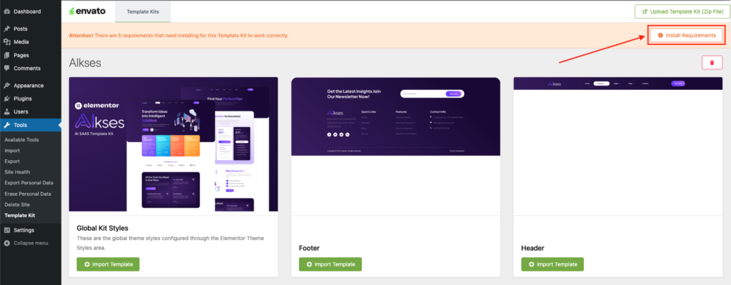Click the Dashboard gauge icon
The height and width of the screenshot is (285, 731).
point(7,11)
